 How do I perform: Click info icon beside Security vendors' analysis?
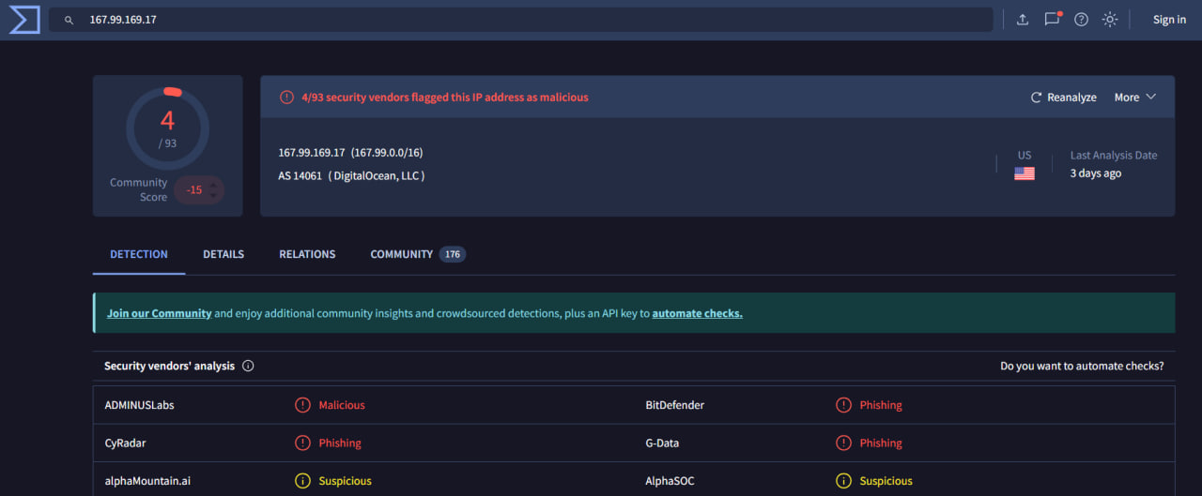click(x=248, y=366)
